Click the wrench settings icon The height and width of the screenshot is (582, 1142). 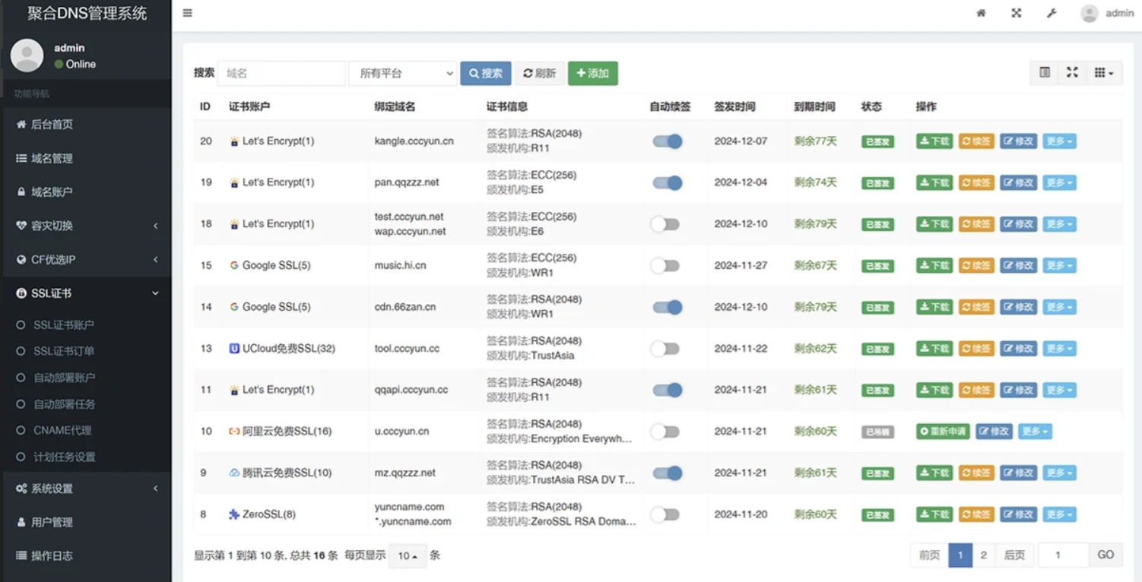[1052, 13]
